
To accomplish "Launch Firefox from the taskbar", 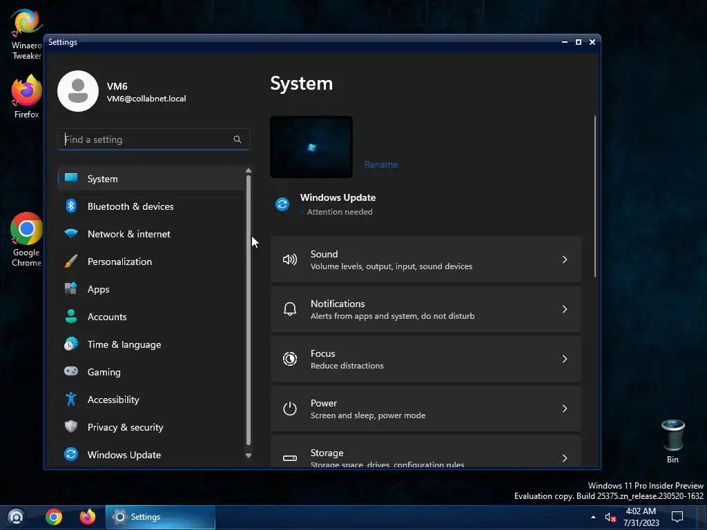I will tap(88, 516).
